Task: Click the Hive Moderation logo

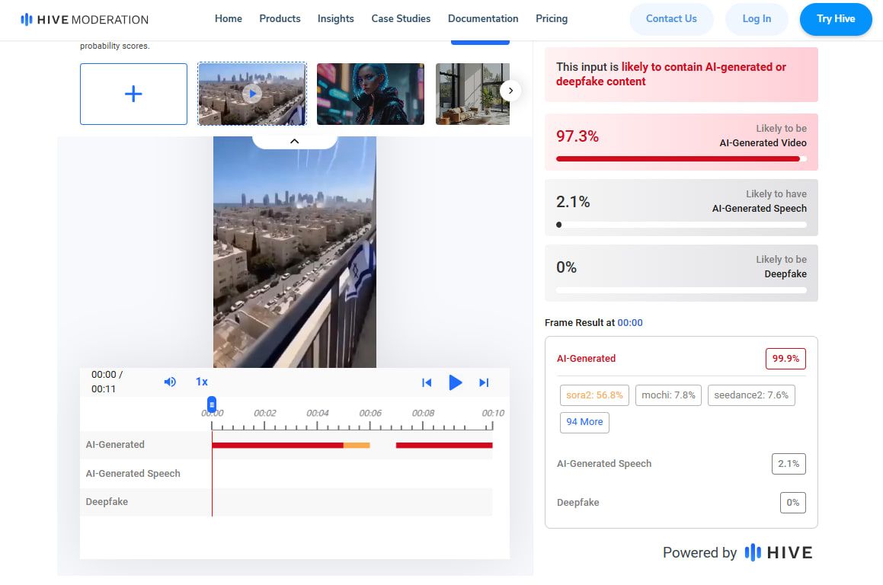Action: 84,19
